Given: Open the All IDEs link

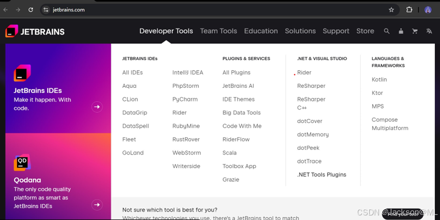Looking at the screenshot, I should click(132, 73).
